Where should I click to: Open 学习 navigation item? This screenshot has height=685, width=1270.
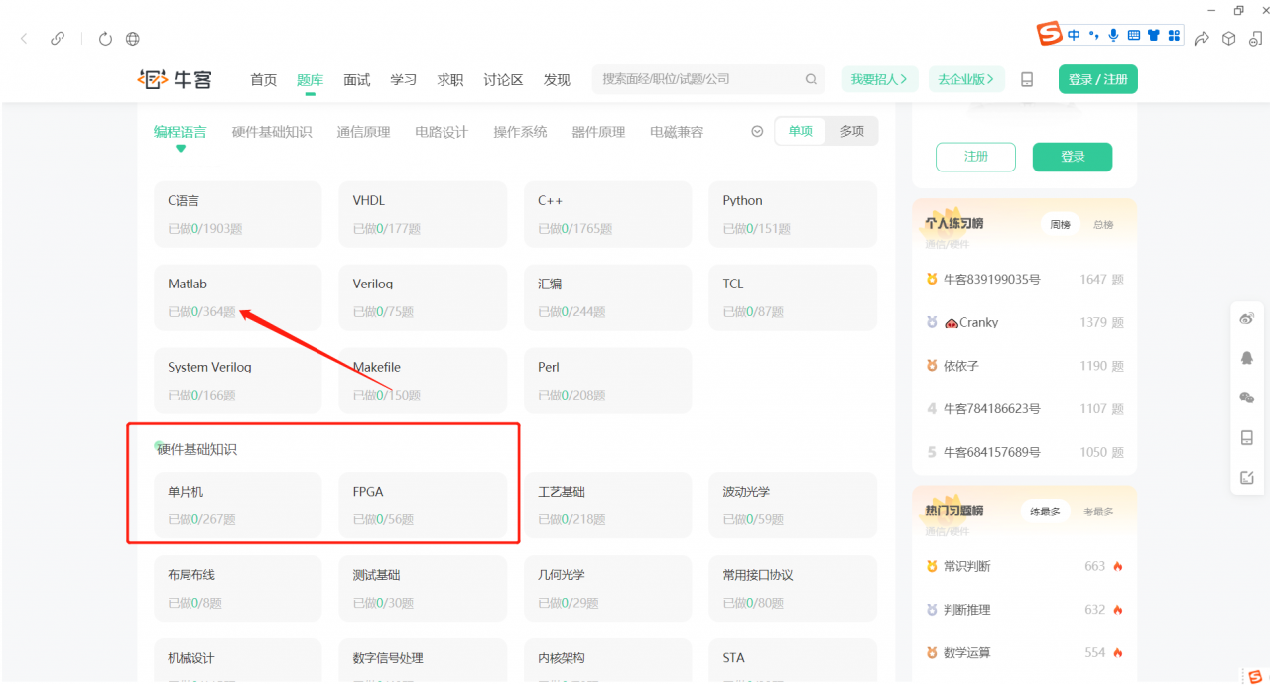404,80
